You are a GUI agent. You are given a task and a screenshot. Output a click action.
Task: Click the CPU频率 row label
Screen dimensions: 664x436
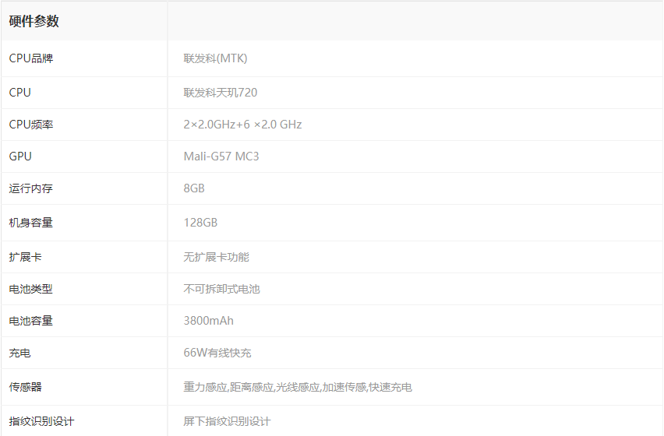coord(31,125)
